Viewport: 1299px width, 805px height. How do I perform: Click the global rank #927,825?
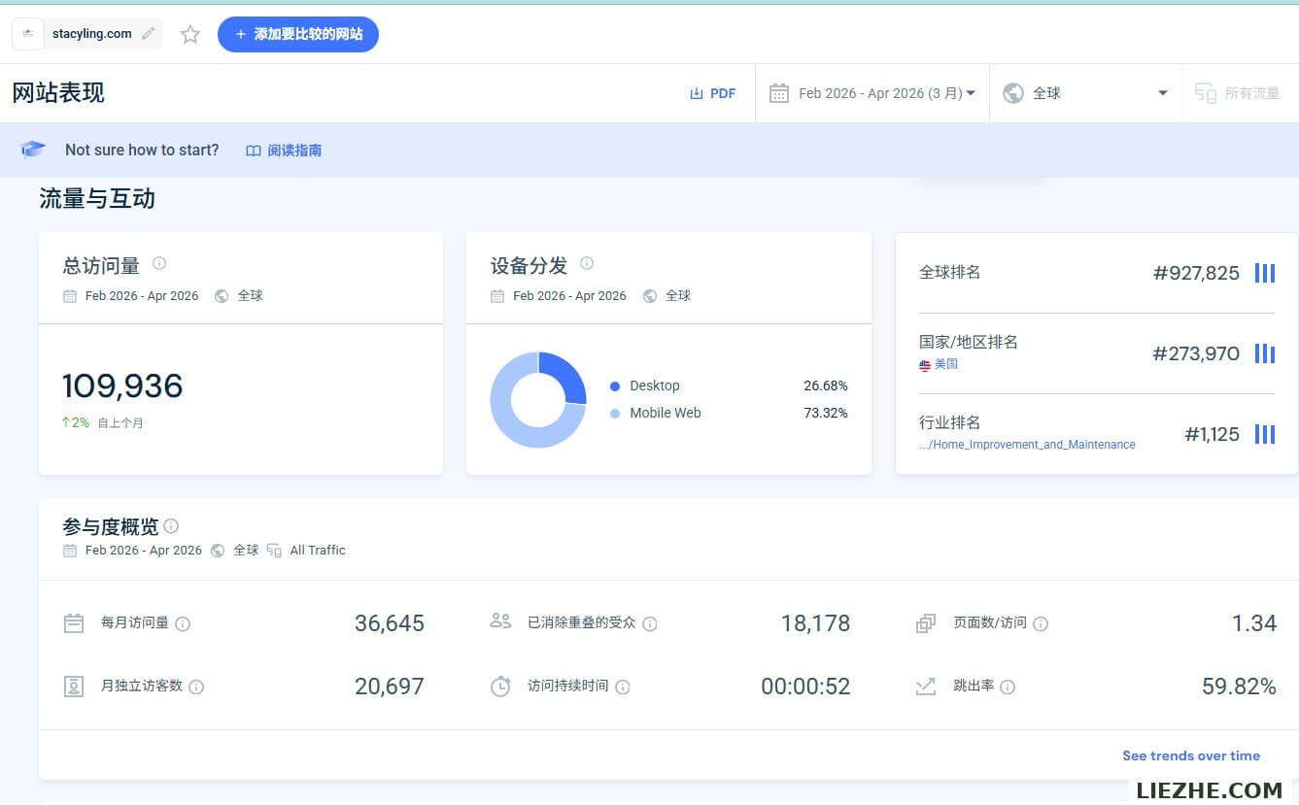coord(1196,273)
